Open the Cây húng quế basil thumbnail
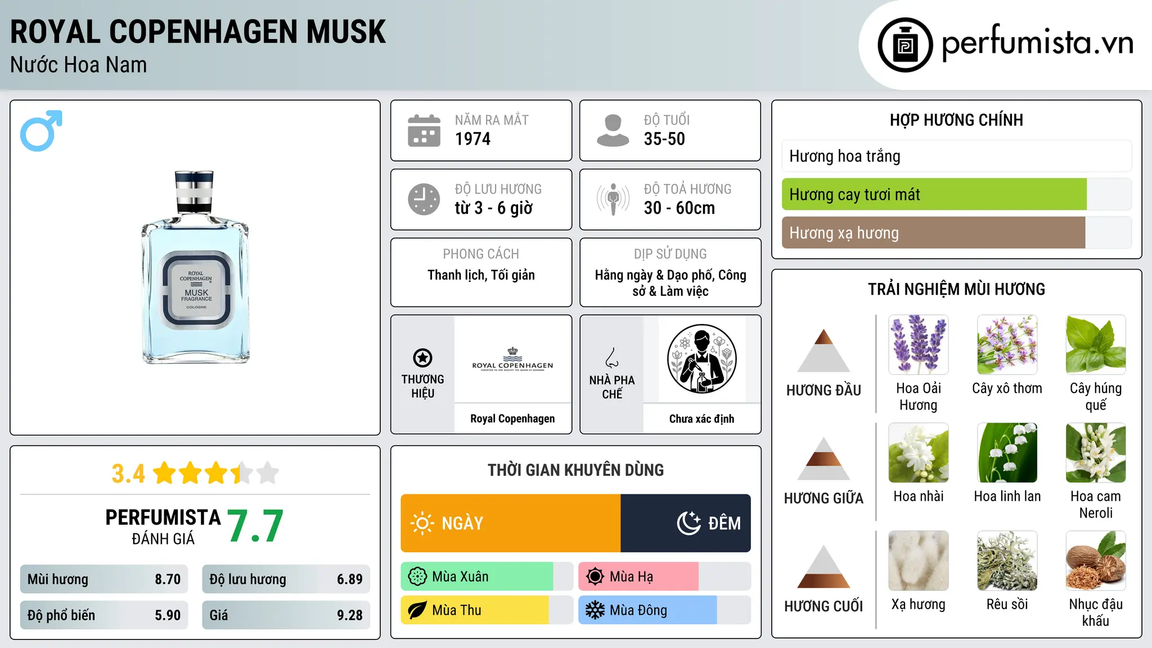 click(x=1096, y=345)
